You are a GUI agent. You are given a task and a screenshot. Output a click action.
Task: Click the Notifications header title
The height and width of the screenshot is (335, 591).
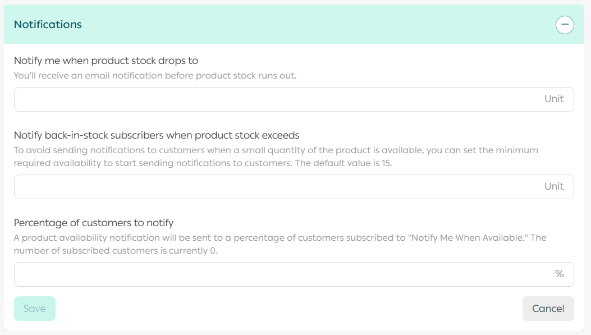pyautogui.click(x=48, y=25)
